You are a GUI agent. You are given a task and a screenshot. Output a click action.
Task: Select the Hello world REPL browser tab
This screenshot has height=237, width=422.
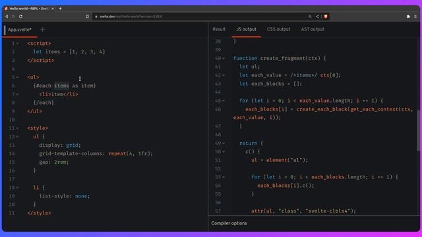tap(29, 9)
